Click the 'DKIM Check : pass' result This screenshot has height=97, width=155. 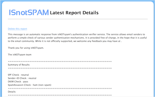tap(18, 82)
